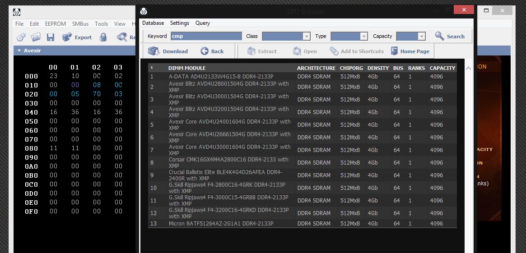Collapse the Avexir panel header
The height and width of the screenshot is (253, 526).
19,51
